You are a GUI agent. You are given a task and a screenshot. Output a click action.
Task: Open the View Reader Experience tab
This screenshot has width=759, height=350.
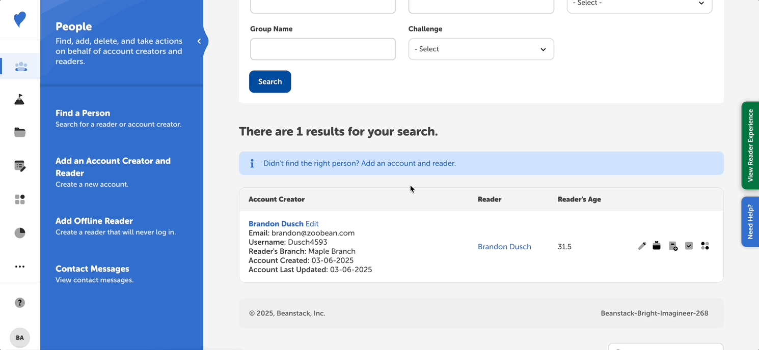point(750,145)
